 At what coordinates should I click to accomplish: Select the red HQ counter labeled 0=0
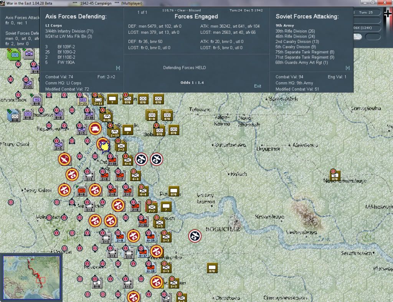(x=81, y=191)
